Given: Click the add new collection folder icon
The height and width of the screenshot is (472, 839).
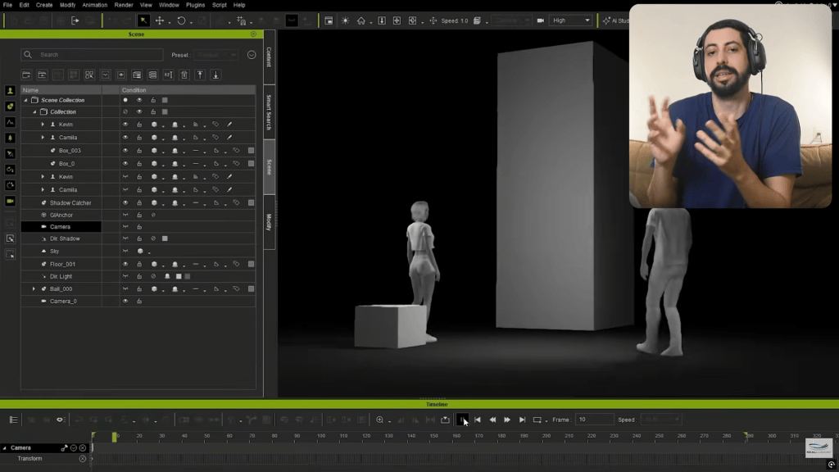Looking at the screenshot, I should (x=26, y=75).
